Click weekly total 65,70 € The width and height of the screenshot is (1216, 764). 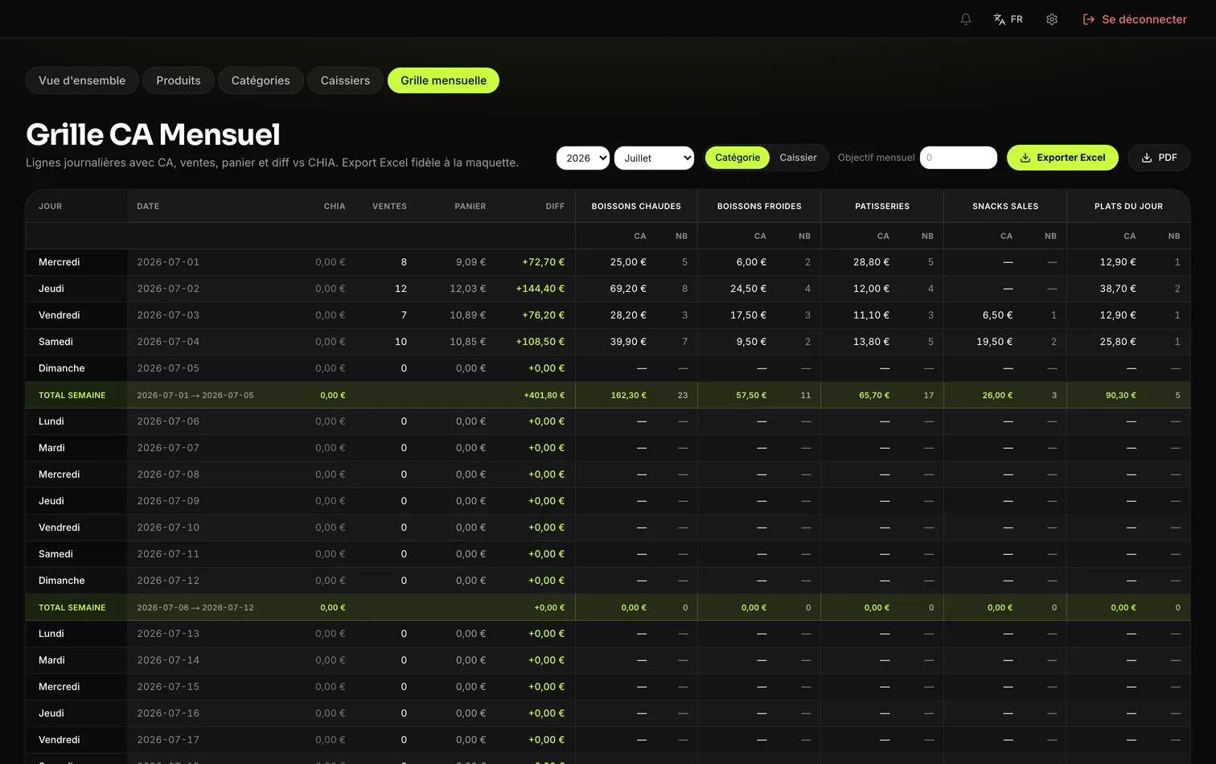click(874, 396)
